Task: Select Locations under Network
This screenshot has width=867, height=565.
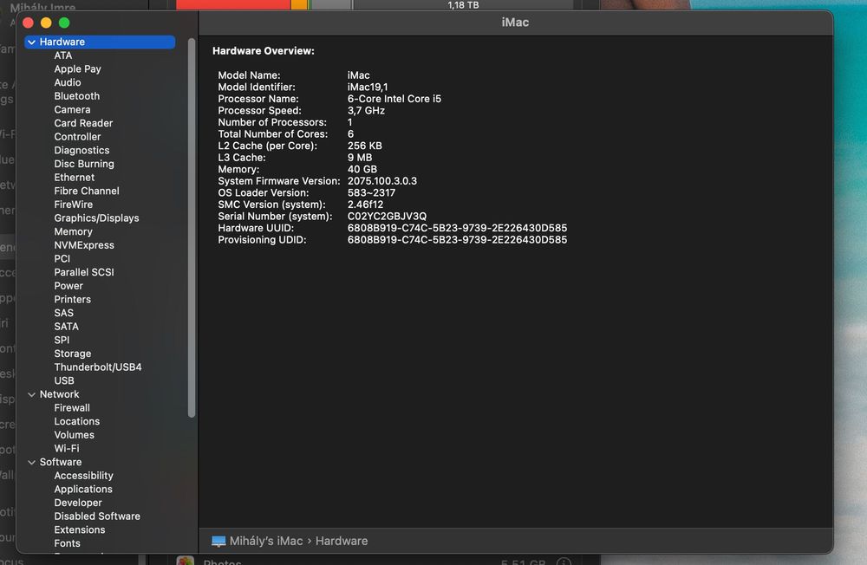Action: pyautogui.click(x=77, y=421)
